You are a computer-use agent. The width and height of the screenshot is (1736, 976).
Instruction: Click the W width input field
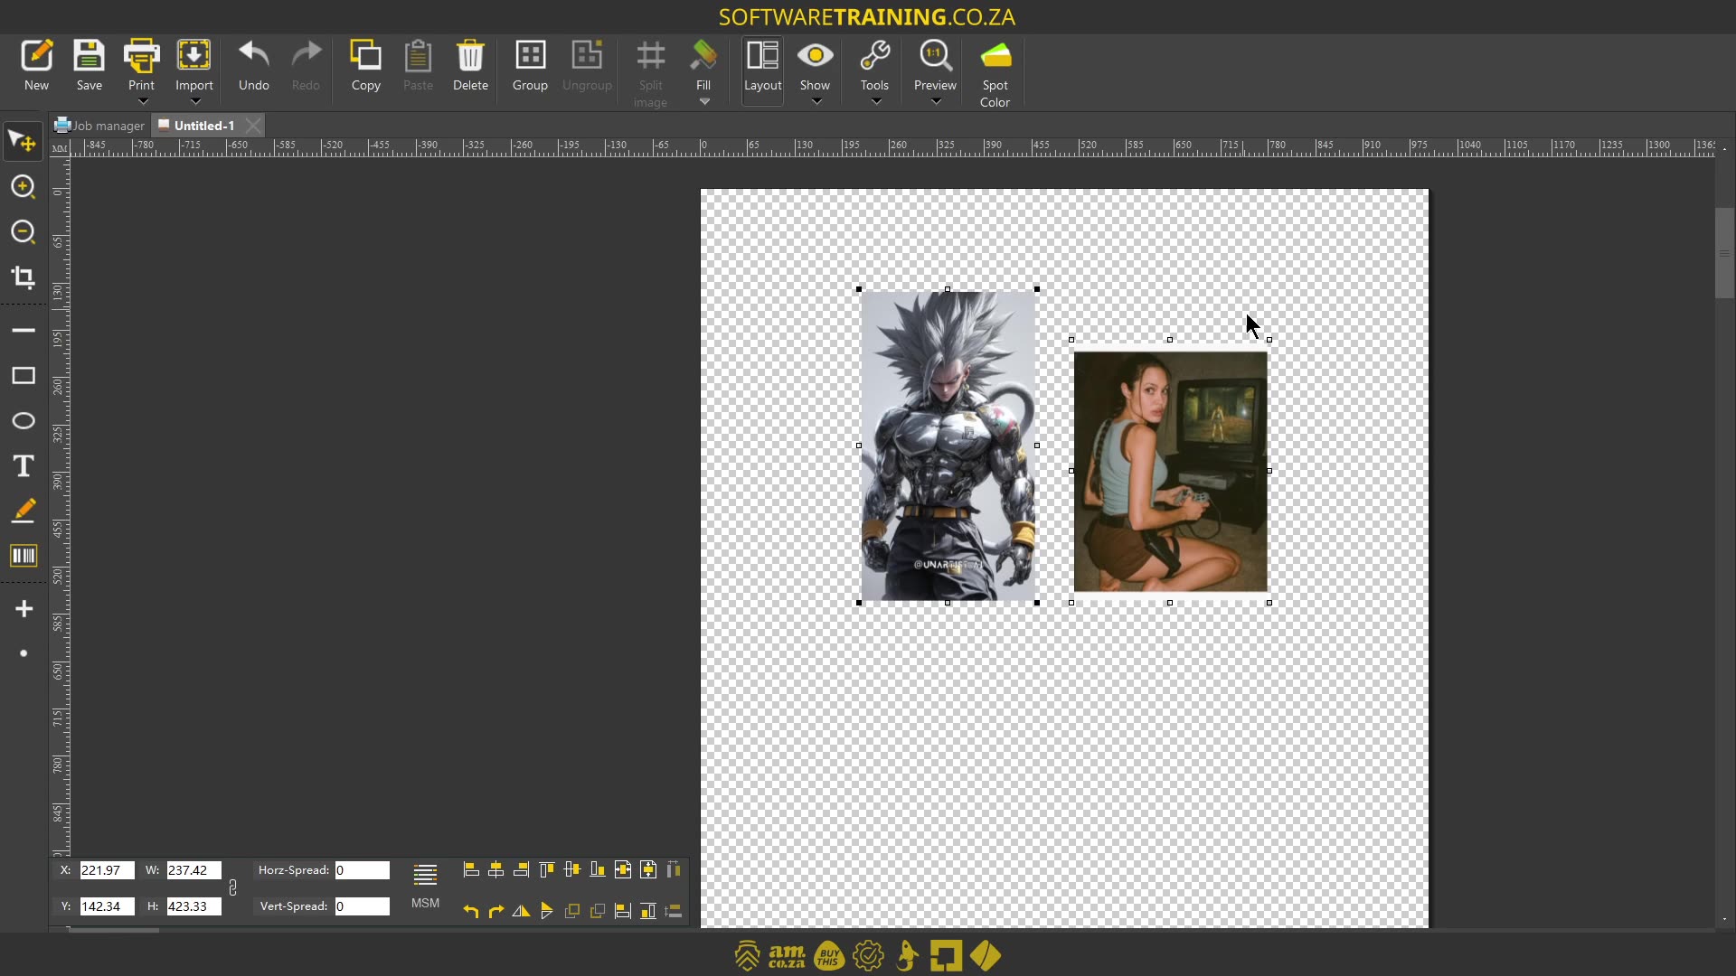pyautogui.click(x=193, y=870)
